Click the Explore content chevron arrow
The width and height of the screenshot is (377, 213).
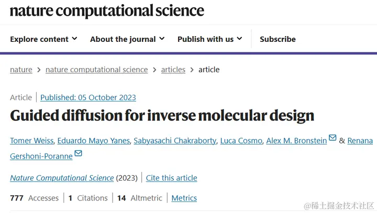(74, 39)
